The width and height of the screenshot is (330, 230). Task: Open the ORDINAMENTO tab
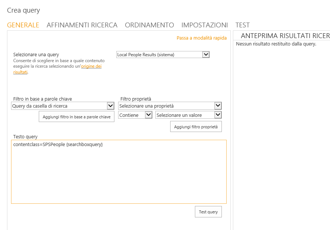[x=149, y=25]
